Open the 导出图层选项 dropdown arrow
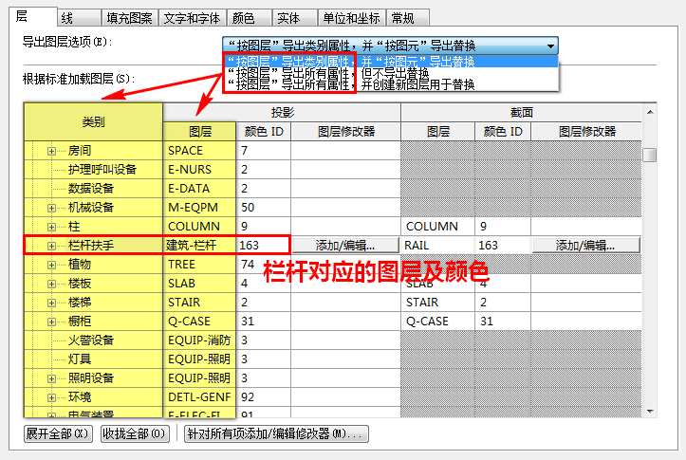 coord(550,46)
